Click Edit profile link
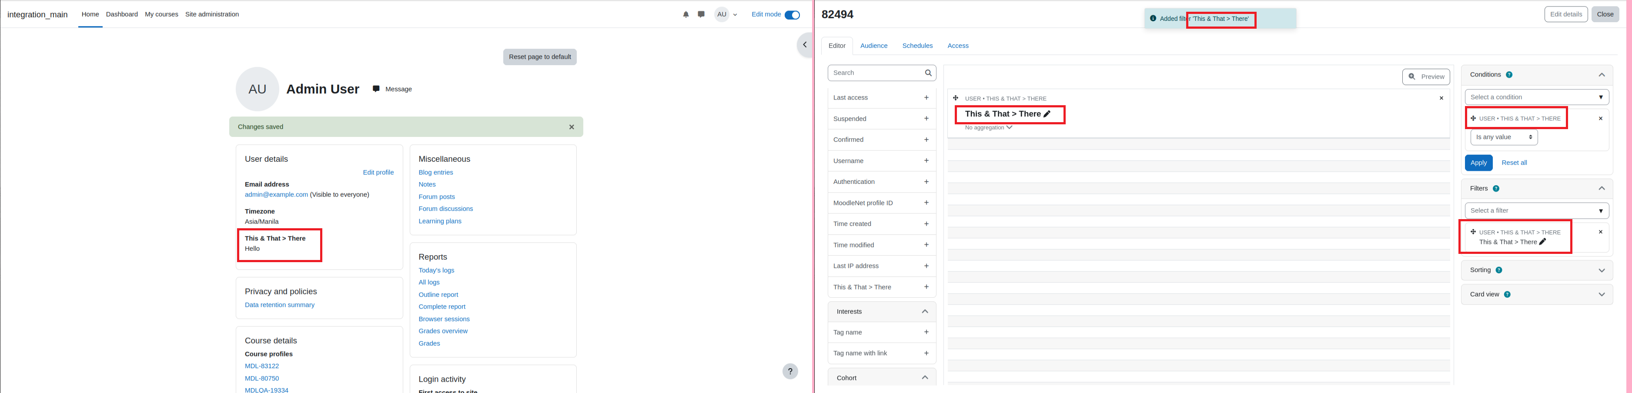 [x=378, y=173]
